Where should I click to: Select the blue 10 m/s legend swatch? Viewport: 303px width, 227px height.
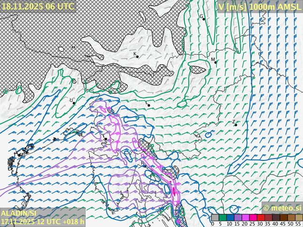tap(230, 218)
